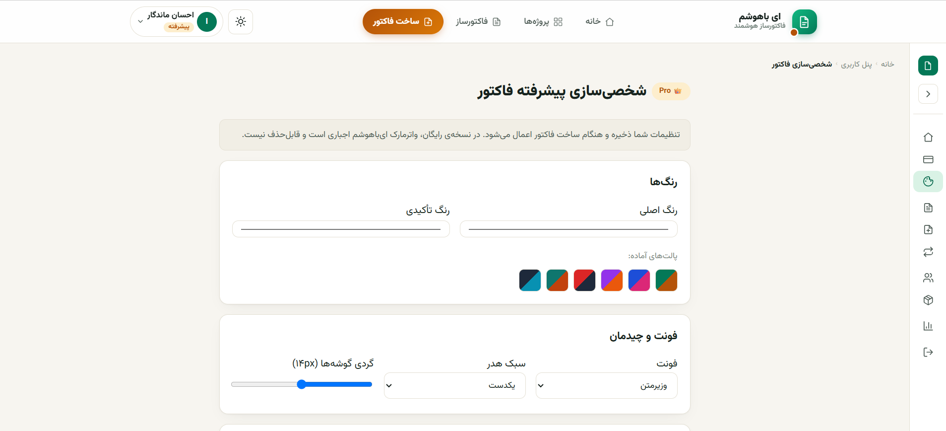Click the Pro crown badge
This screenshot has width=946, height=431.
tap(671, 91)
